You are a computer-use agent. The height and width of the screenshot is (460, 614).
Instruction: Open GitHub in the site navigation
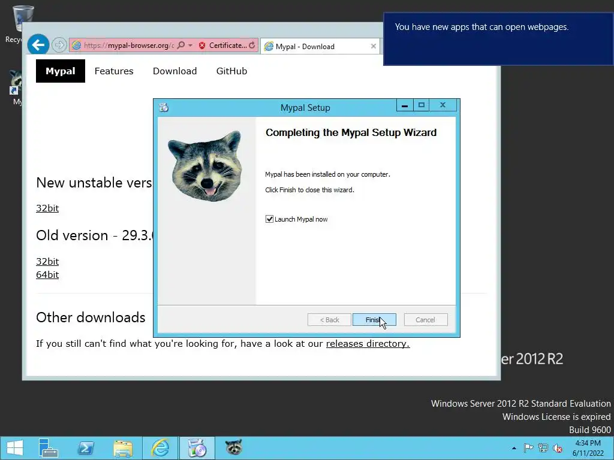[232, 71]
